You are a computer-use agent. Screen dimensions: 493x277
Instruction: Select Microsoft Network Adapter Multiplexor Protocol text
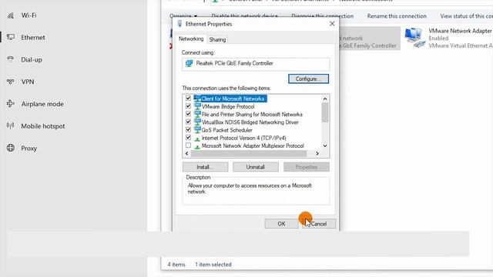253,145
